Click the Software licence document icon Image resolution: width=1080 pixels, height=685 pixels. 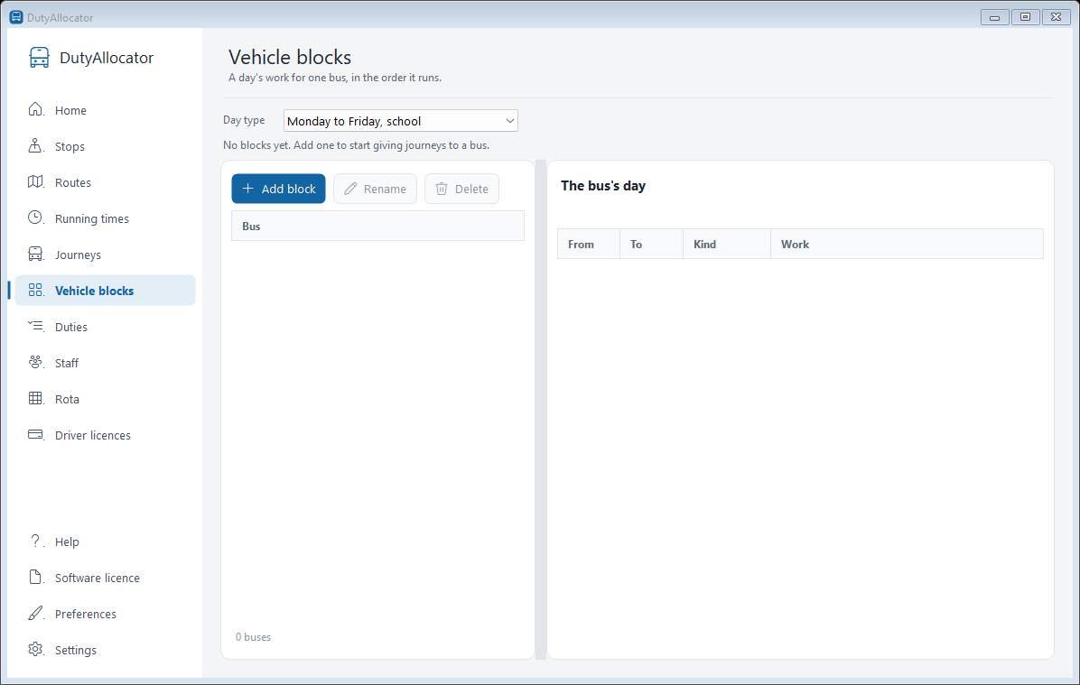click(35, 577)
